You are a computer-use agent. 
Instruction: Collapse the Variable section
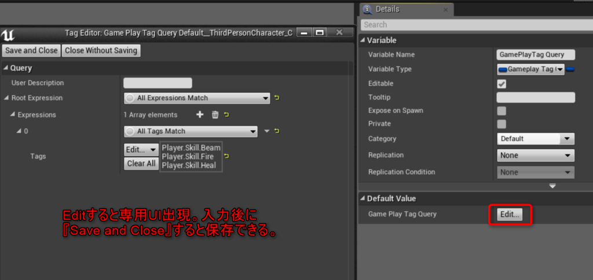[x=363, y=40]
